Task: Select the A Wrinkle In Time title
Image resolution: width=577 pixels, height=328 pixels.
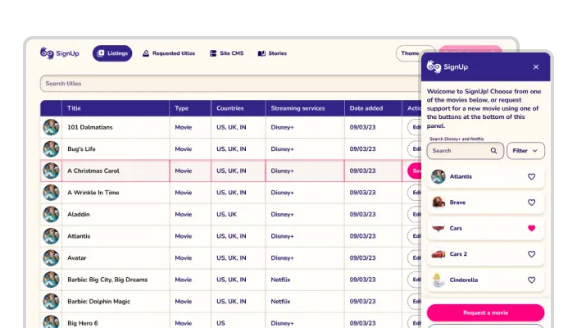Action: coord(93,193)
